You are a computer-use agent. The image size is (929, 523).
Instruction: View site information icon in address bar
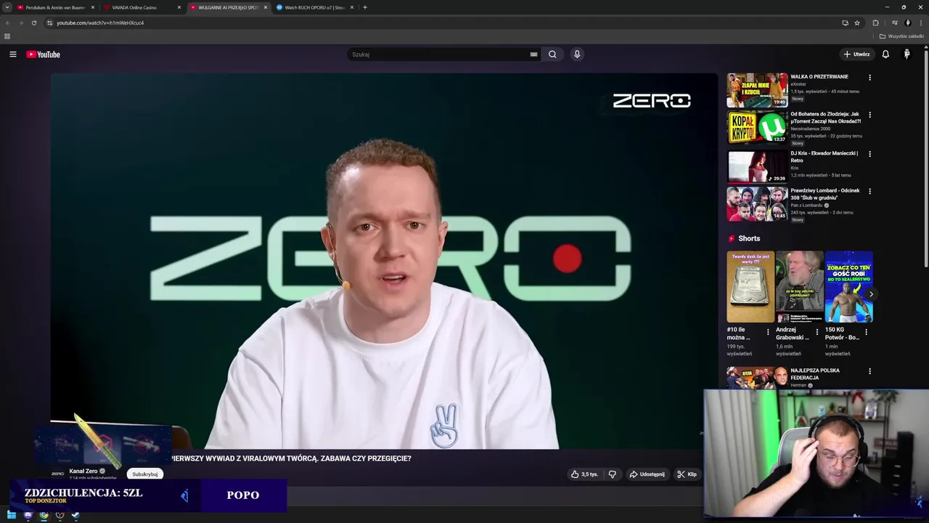click(49, 23)
